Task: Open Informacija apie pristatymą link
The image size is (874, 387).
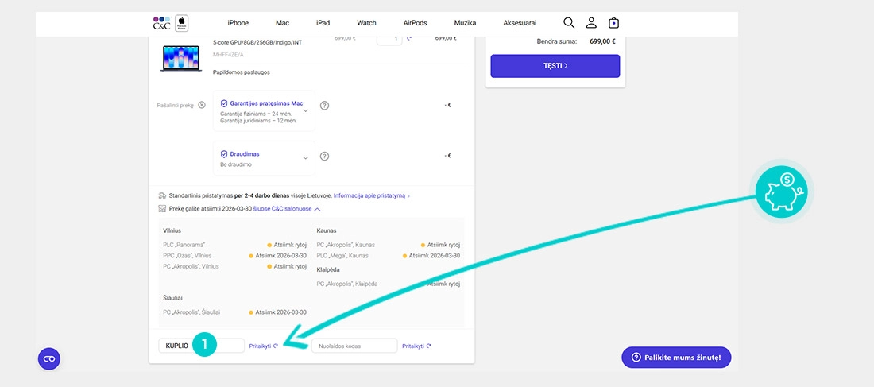Action: pyautogui.click(x=372, y=196)
